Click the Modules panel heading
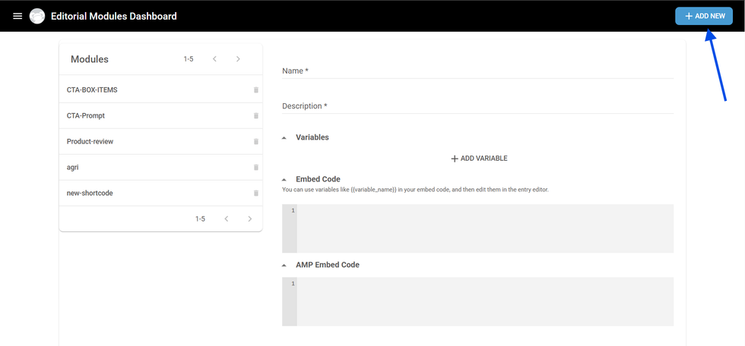The height and width of the screenshot is (346, 745). (x=90, y=59)
